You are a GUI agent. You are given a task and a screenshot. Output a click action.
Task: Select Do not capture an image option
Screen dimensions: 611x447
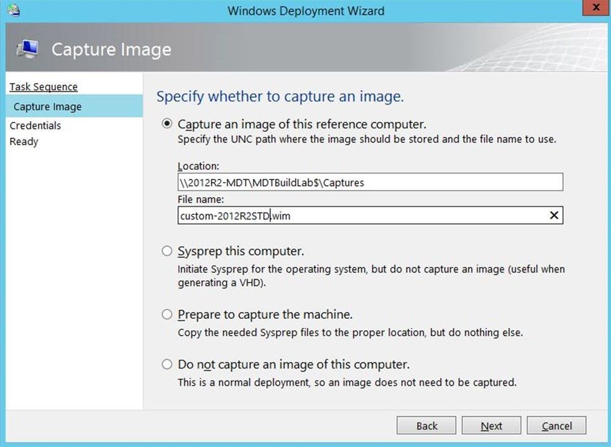pos(167,364)
